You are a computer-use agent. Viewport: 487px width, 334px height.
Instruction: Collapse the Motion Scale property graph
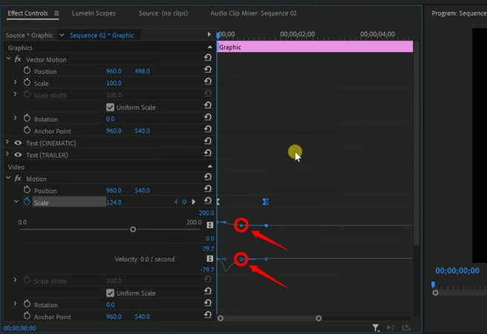click(16, 202)
